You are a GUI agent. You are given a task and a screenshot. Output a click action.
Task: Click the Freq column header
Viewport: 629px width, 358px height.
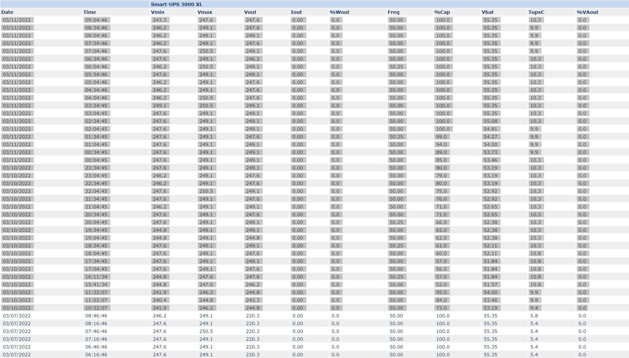[x=393, y=12]
